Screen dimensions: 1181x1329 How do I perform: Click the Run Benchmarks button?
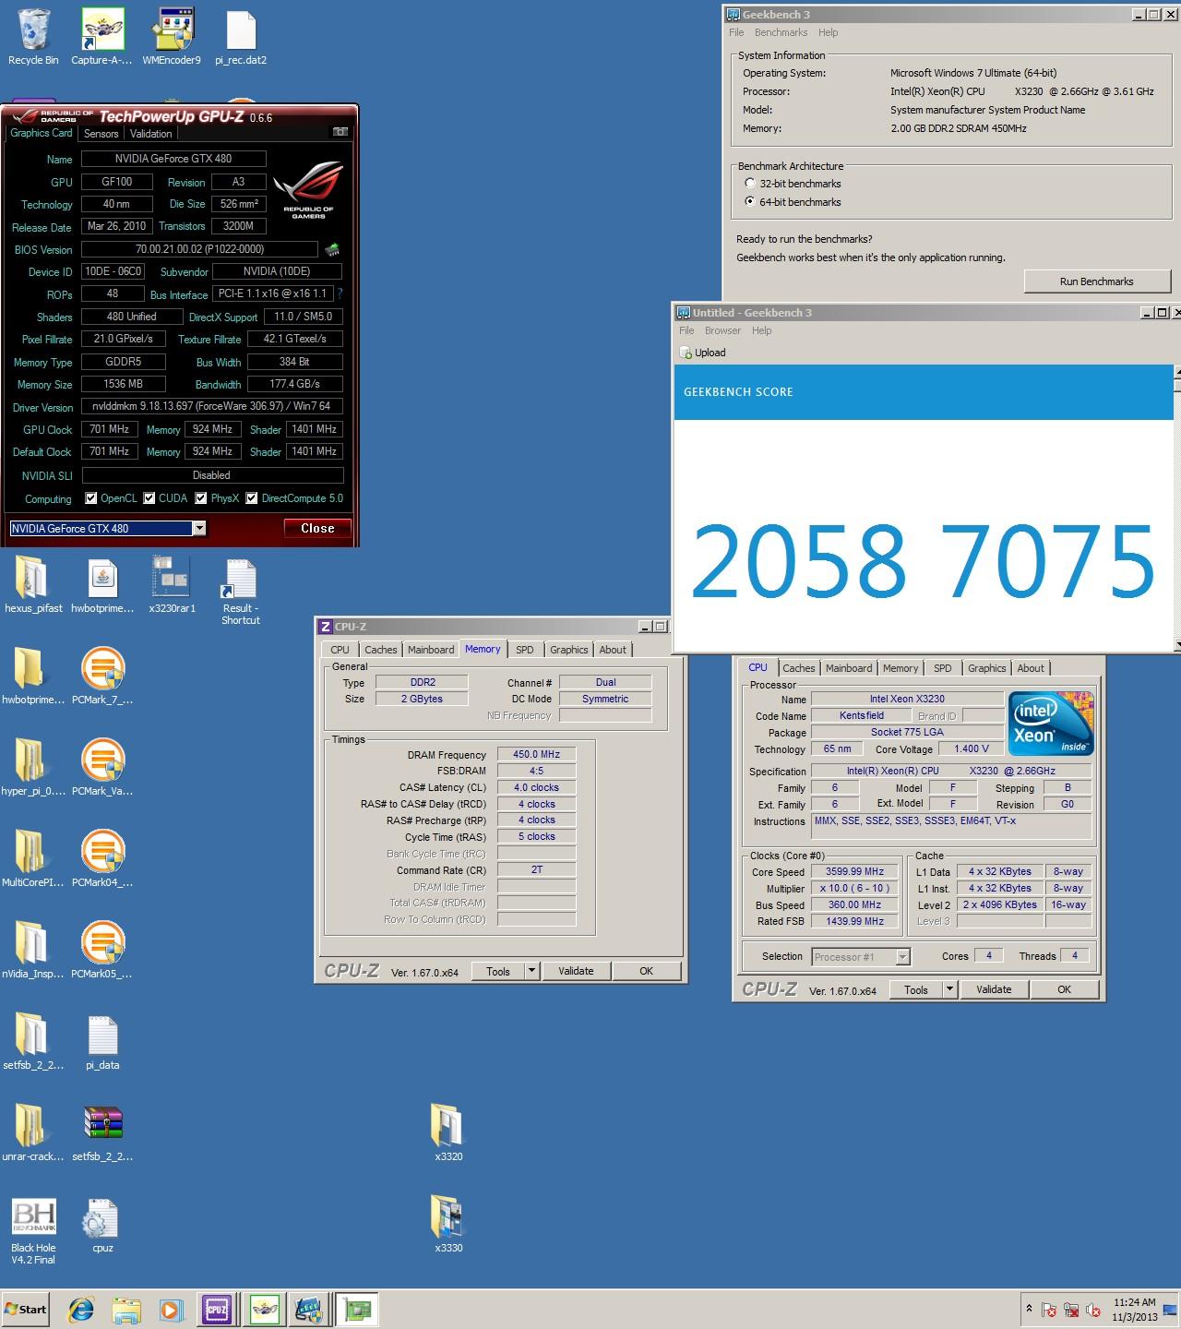(x=1096, y=281)
